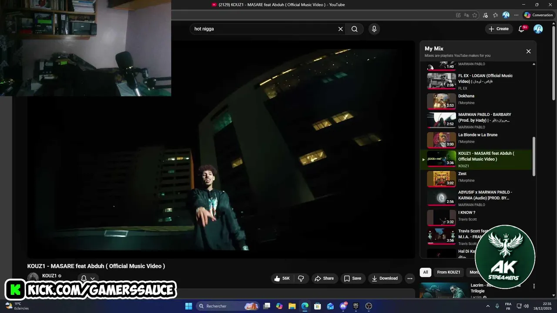The image size is (557, 313).
Task: Open the Edge favorites list icon
Action: click(495, 15)
